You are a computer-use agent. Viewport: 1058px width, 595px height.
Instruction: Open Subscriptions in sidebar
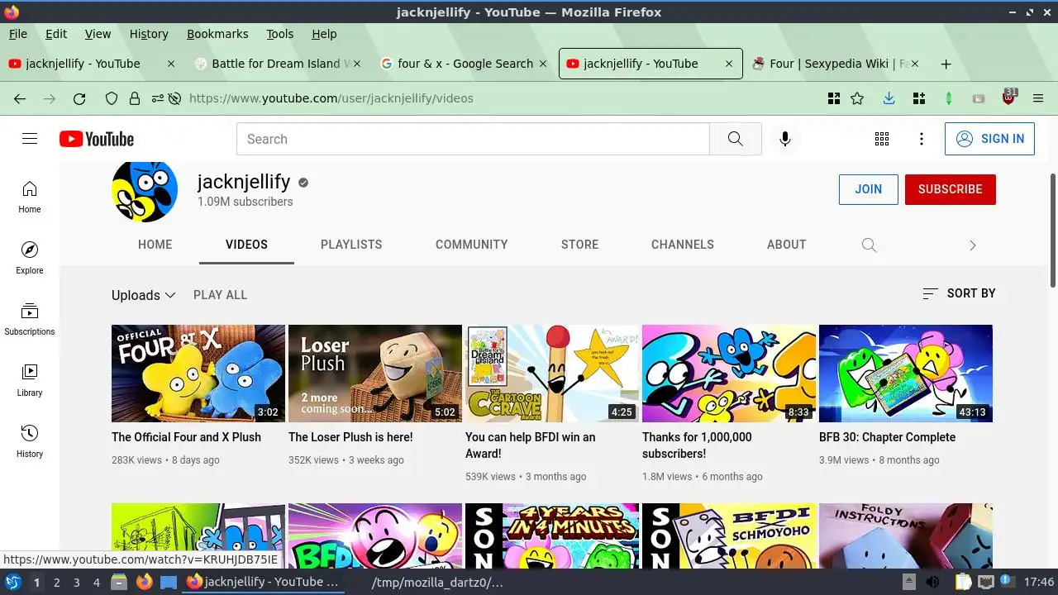pos(30,320)
